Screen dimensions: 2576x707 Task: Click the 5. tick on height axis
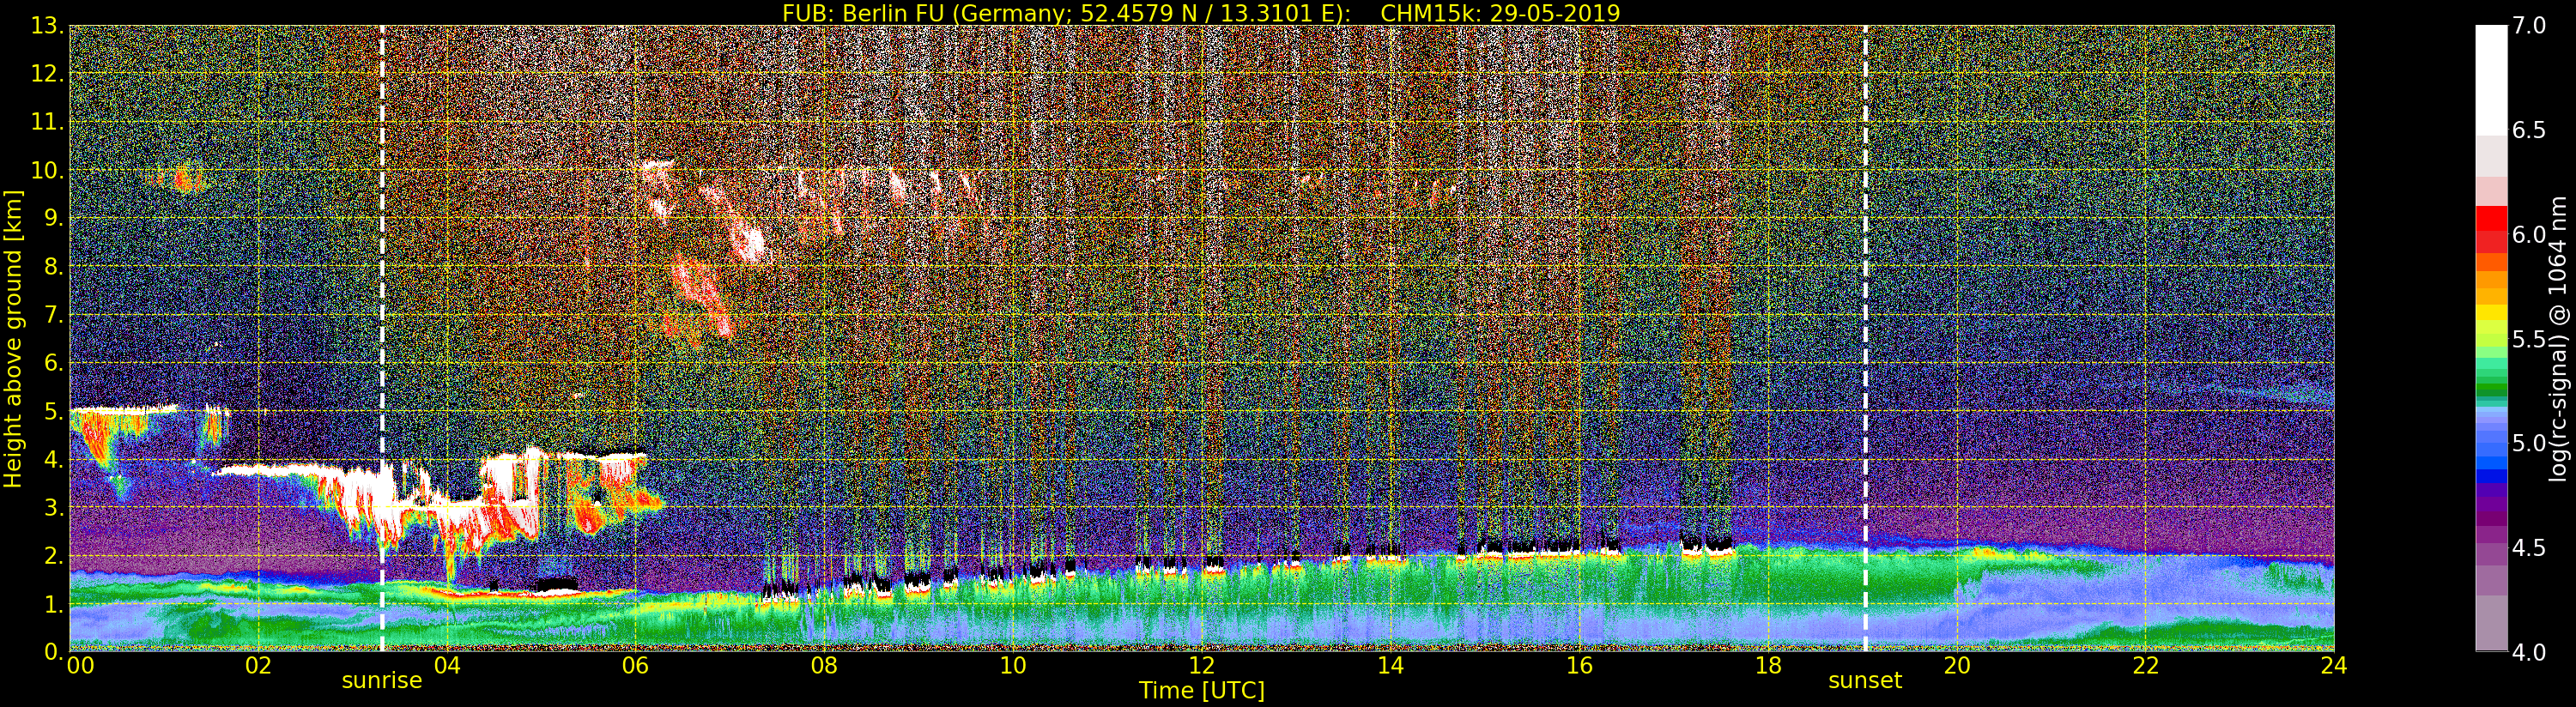(54, 412)
